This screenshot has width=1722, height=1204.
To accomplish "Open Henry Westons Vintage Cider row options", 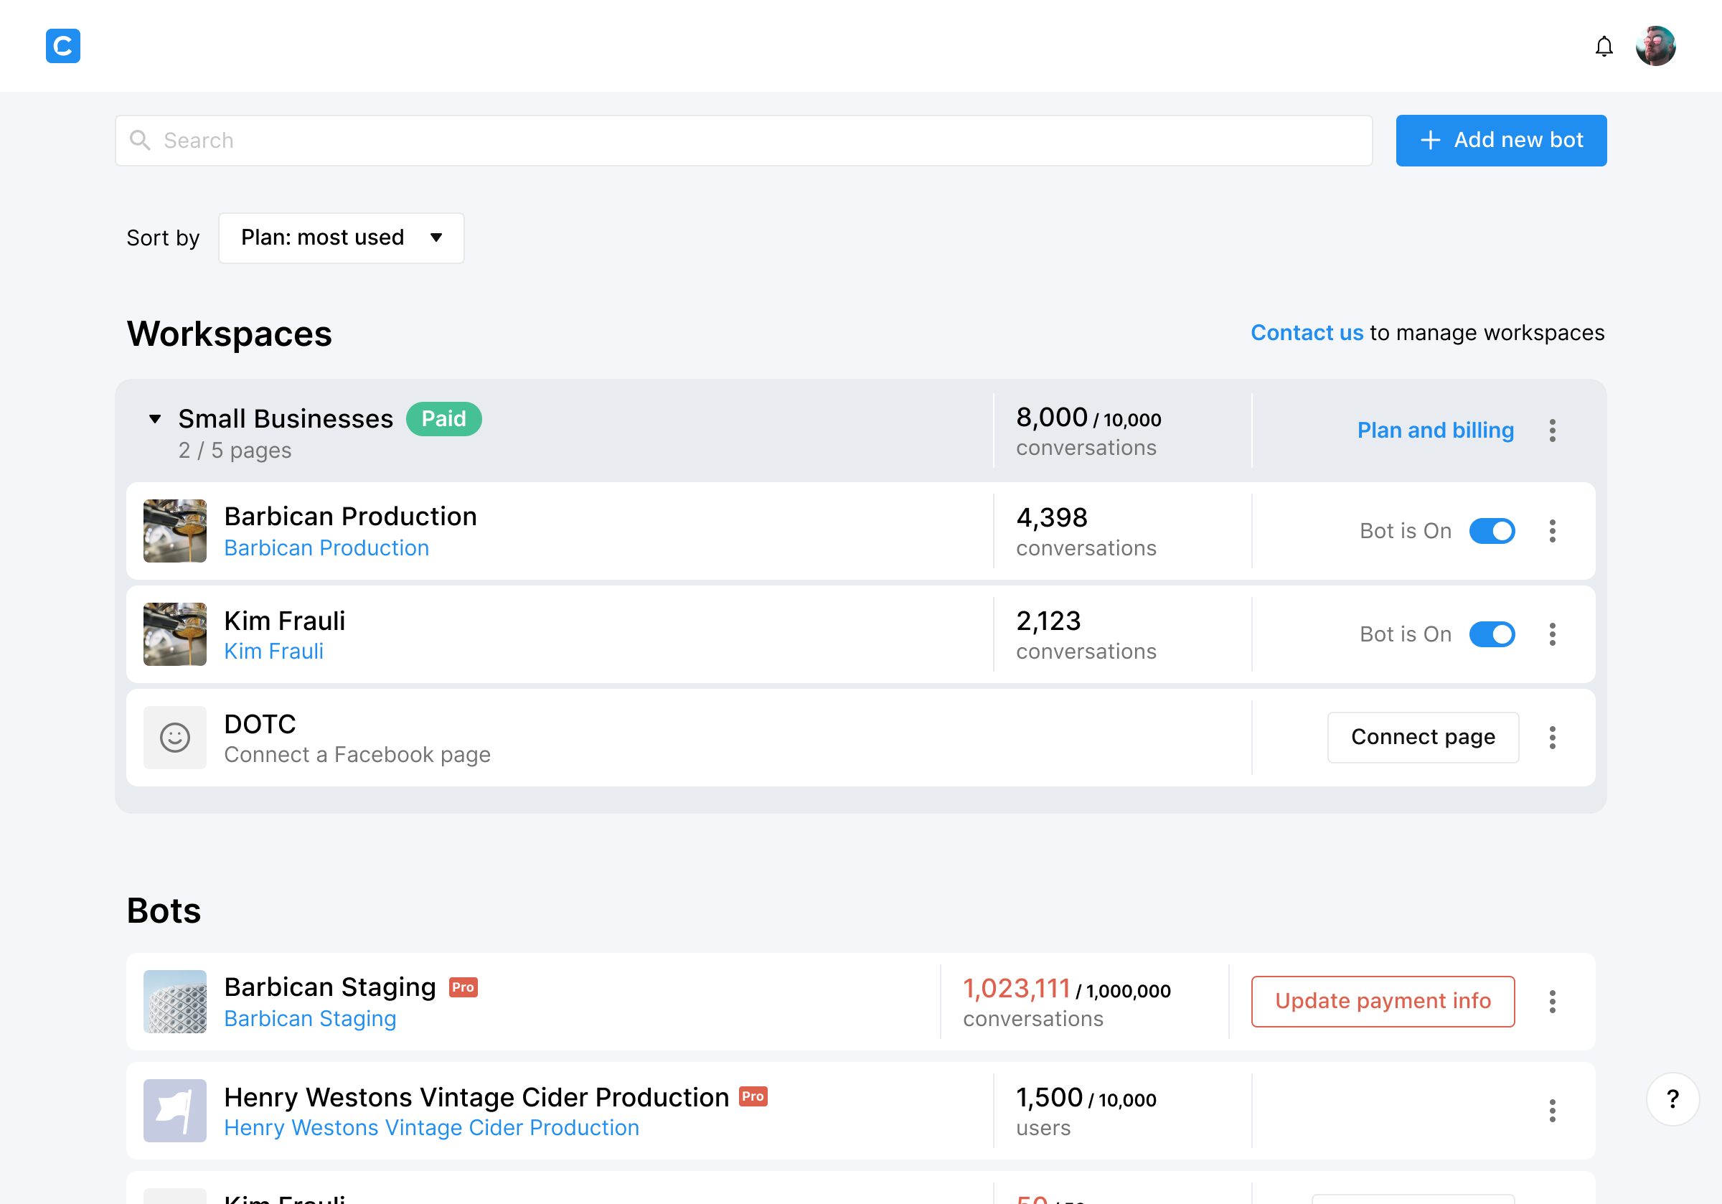I will click(x=1552, y=1110).
